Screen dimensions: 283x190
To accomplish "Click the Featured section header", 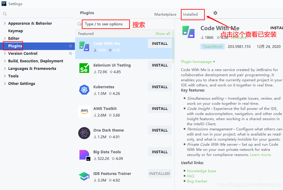I will [86, 34].
